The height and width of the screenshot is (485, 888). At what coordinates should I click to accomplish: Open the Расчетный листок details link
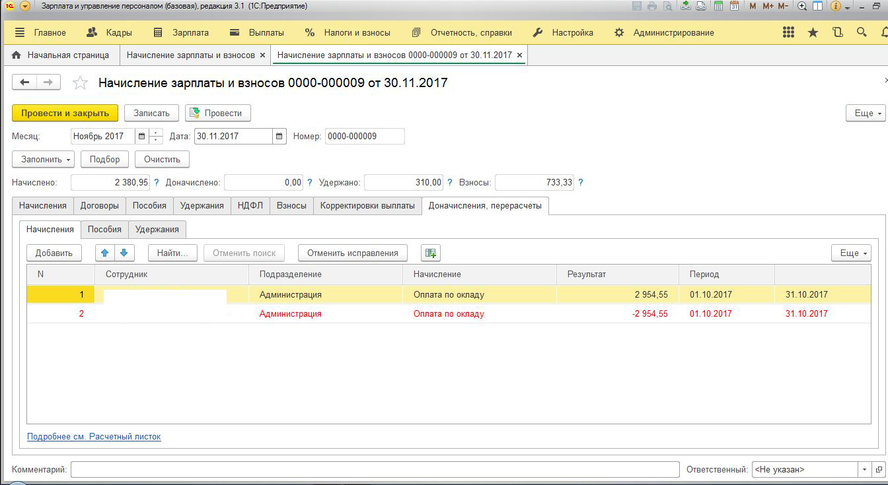[94, 436]
